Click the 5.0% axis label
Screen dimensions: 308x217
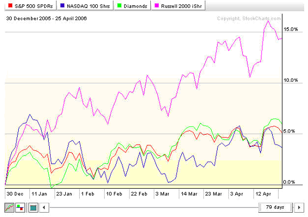pyautogui.click(x=289, y=131)
